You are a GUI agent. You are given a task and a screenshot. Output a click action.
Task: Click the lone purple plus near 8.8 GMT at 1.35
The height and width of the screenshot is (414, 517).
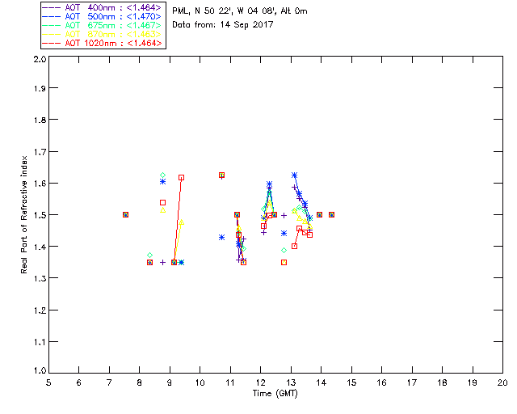point(162,263)
